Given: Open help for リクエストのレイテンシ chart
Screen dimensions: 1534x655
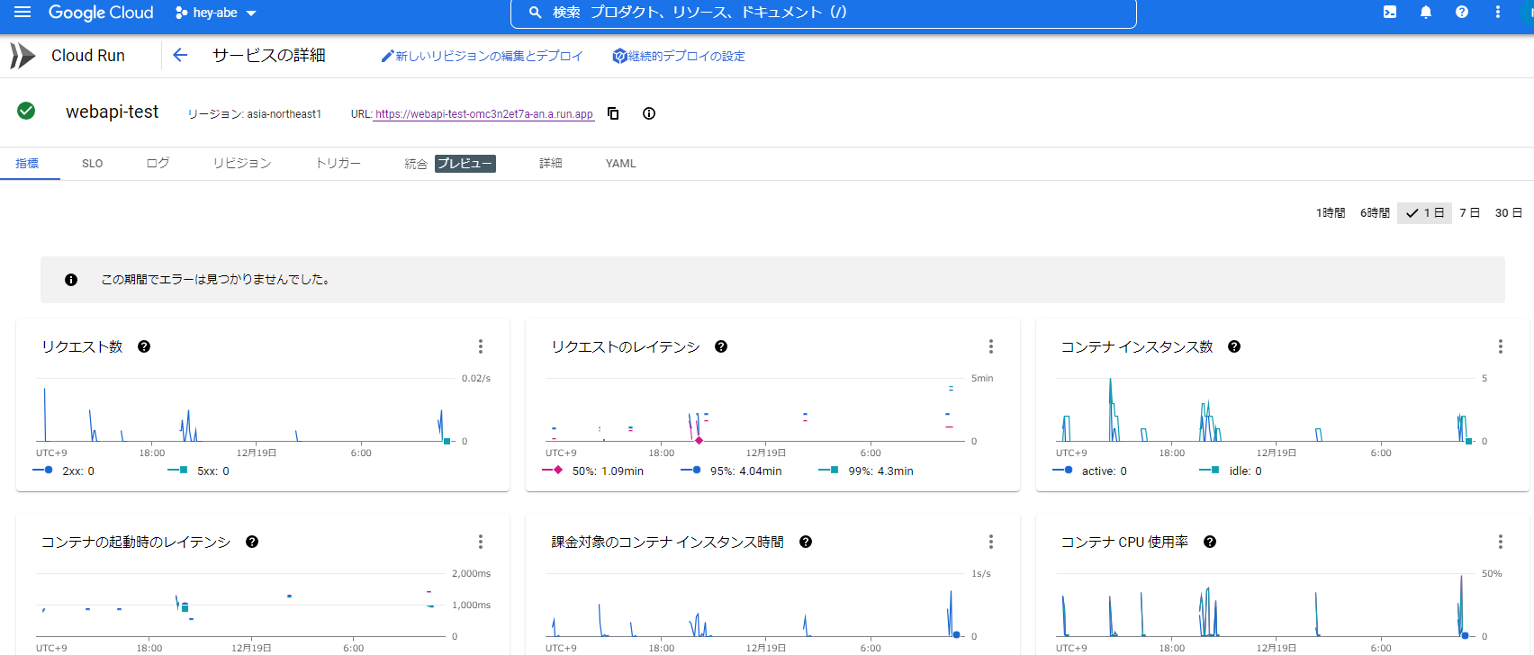Looking at the screenshot, I should point(721,346).
